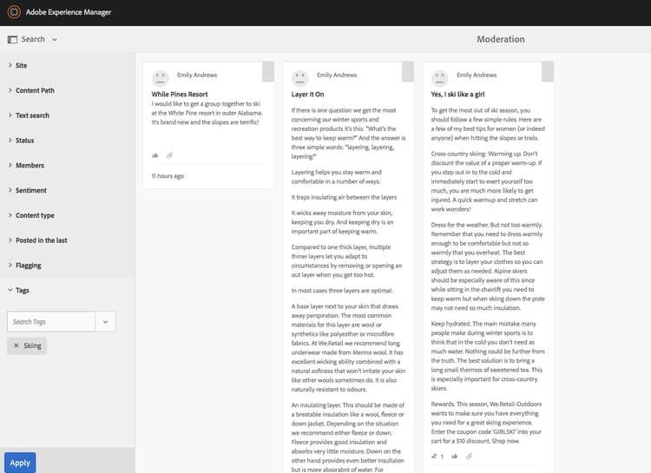
Task: Click the Adobe Experience Manager title text
Action: pos(69,12)
